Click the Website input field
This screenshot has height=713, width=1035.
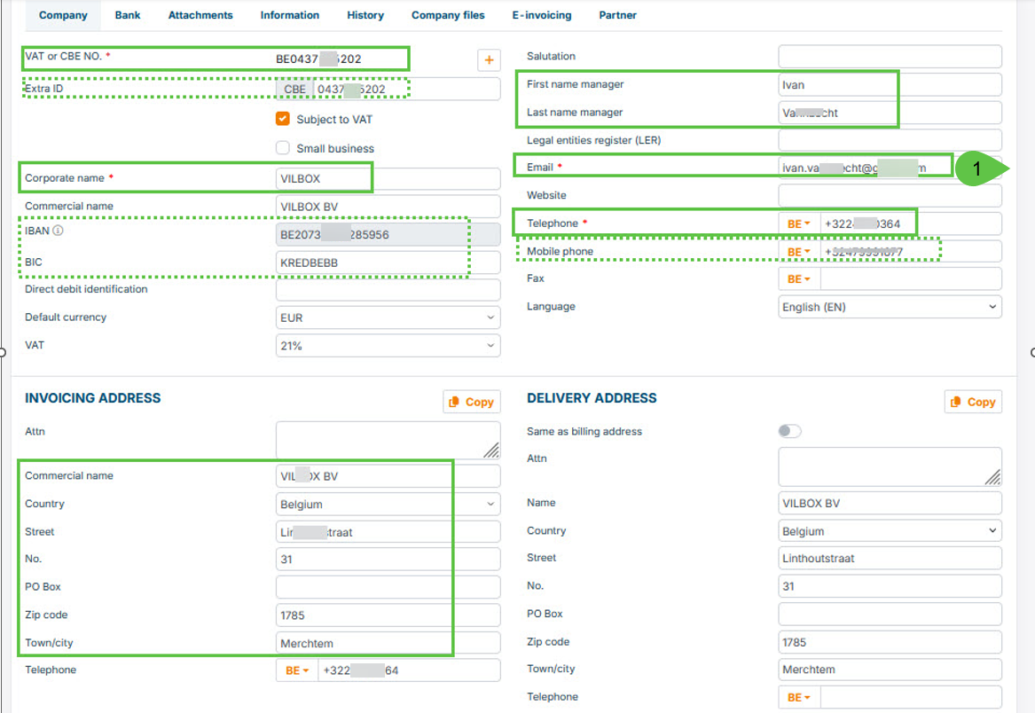[x=890, y=195]
